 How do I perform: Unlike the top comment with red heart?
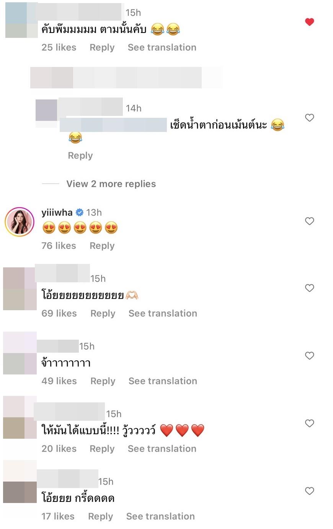tap(310, 22)
